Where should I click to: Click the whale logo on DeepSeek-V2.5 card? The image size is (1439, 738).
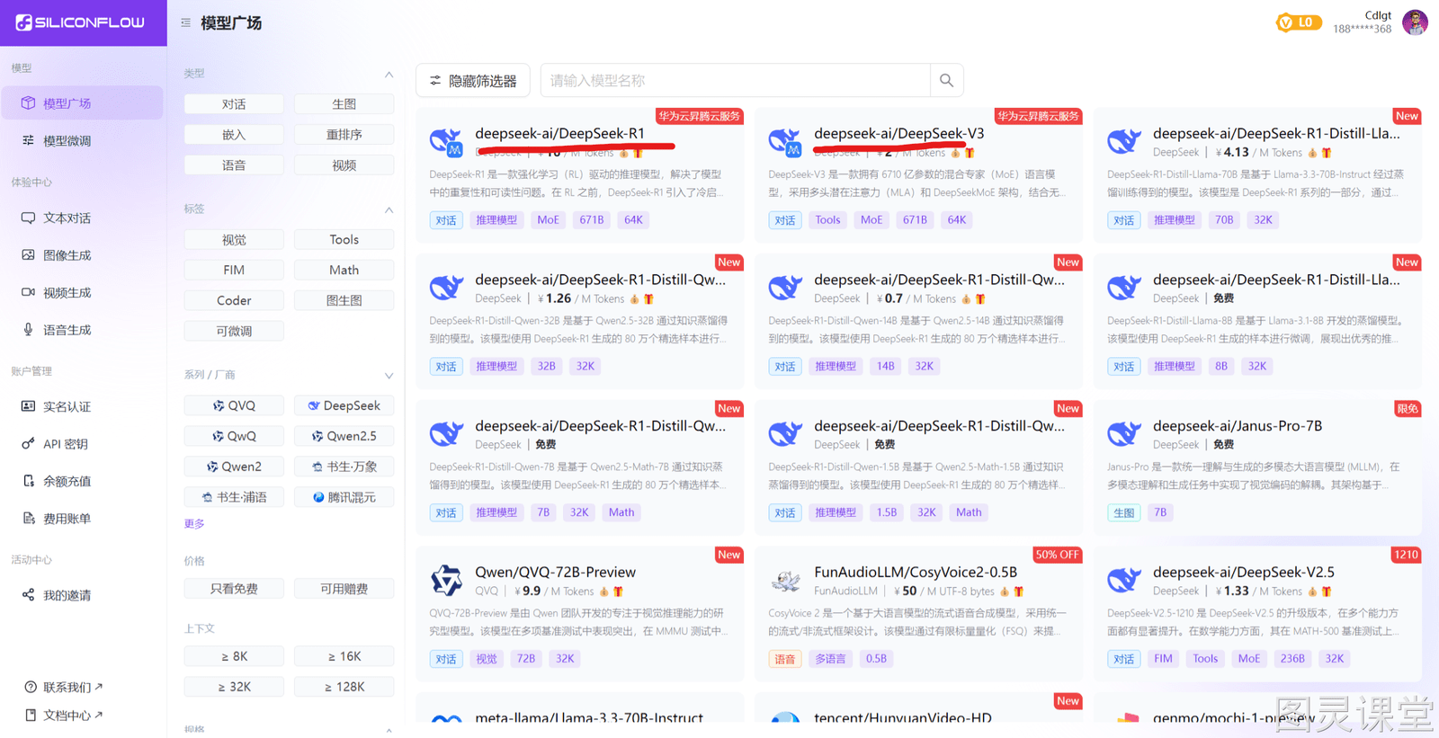(x=1124, y=581)
